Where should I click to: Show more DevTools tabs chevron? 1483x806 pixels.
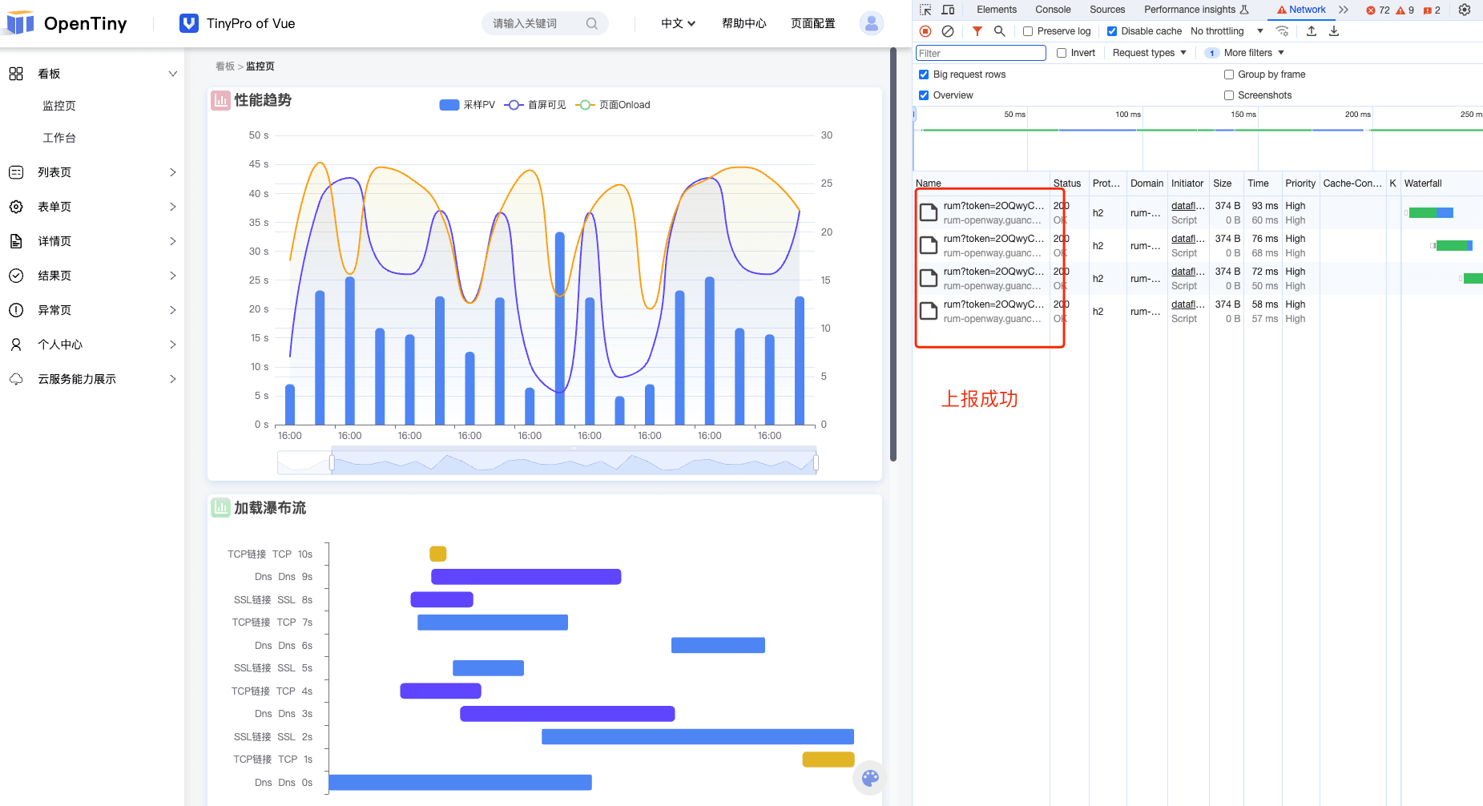click(1344, 10)
